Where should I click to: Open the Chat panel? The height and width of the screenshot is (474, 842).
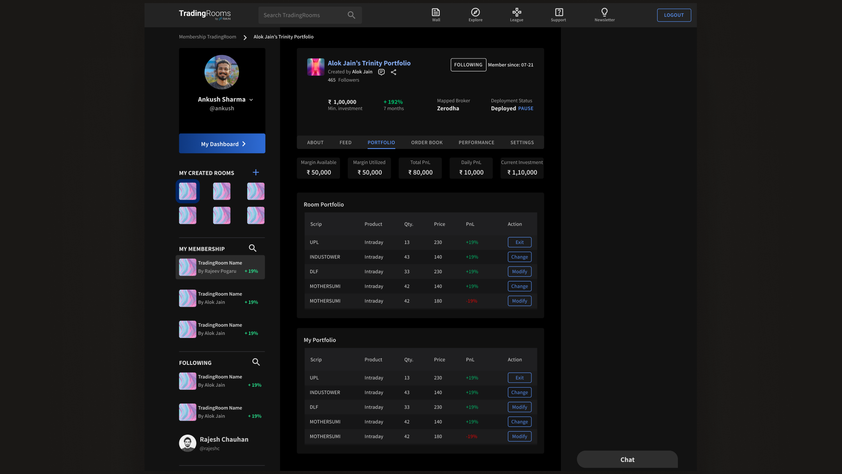click(x=627, y=460)
